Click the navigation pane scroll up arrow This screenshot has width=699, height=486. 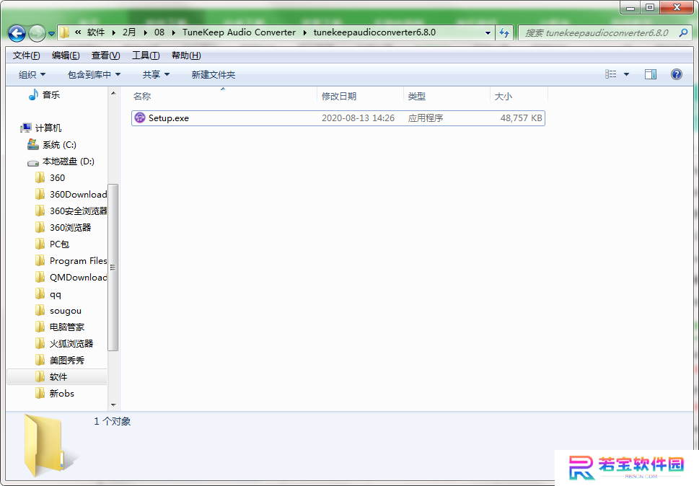(x=113, y=93)
